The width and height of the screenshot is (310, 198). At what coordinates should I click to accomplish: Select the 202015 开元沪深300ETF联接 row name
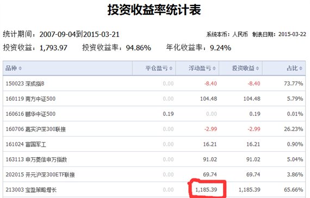pyautogui.click(x=40, y=175)
